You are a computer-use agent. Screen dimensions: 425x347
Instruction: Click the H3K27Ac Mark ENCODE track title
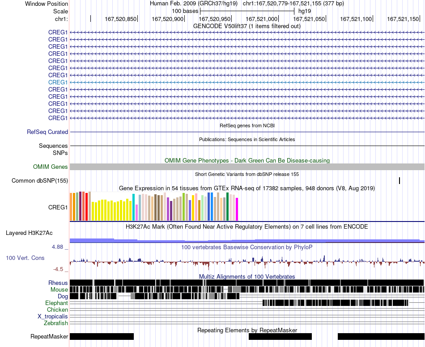tap(247, 226)
